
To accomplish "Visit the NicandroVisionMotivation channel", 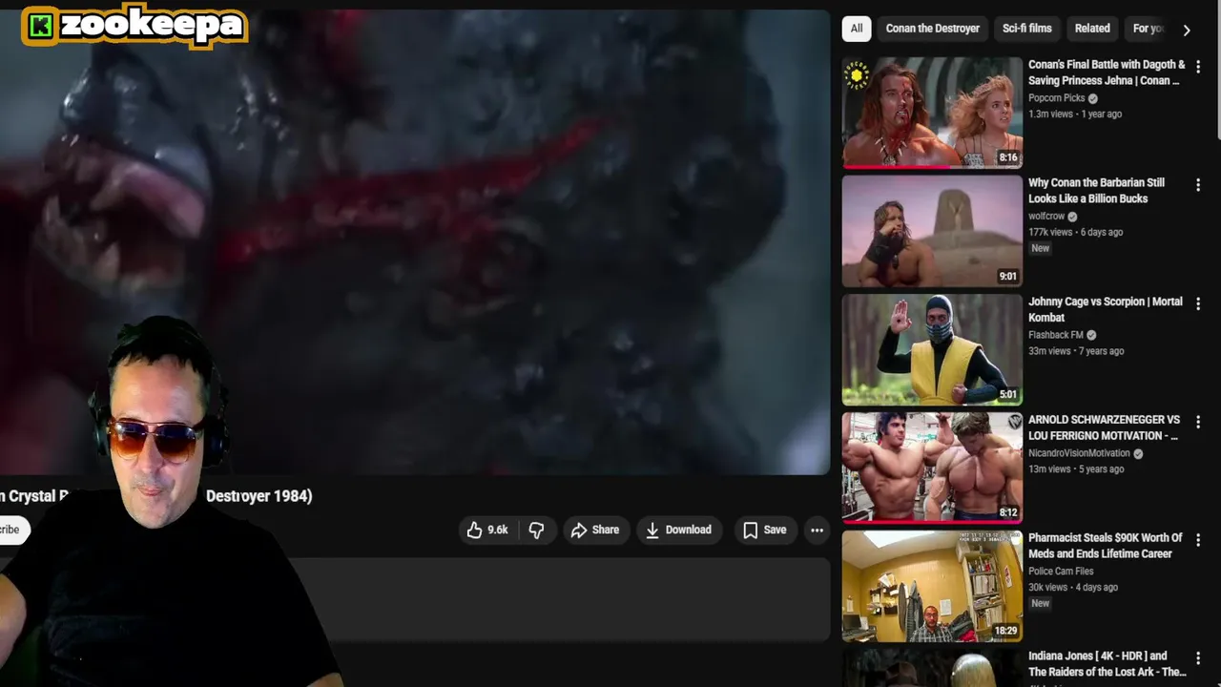I will click(x=1079, y=453).
